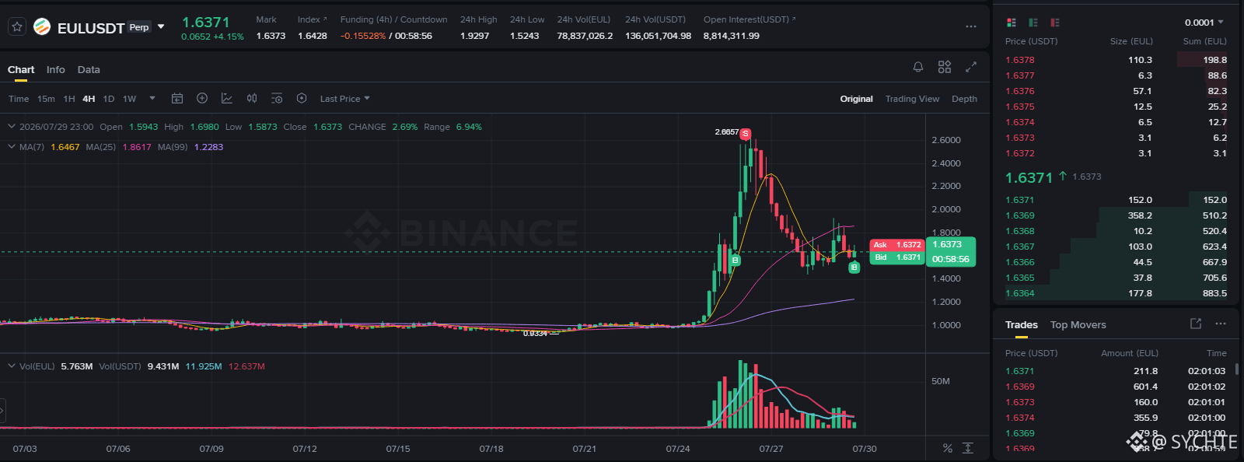
Task: Select the 1H interval
Action: (x=69, y=99)
